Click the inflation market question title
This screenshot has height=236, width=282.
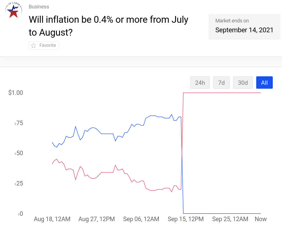click(x=108, y=26)
